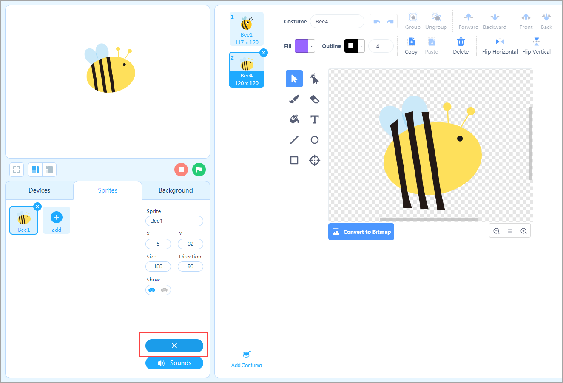Image resolution: width=563 pixels, height=383 pixels.
Task: Select the eraser tool
Action: 315,99
